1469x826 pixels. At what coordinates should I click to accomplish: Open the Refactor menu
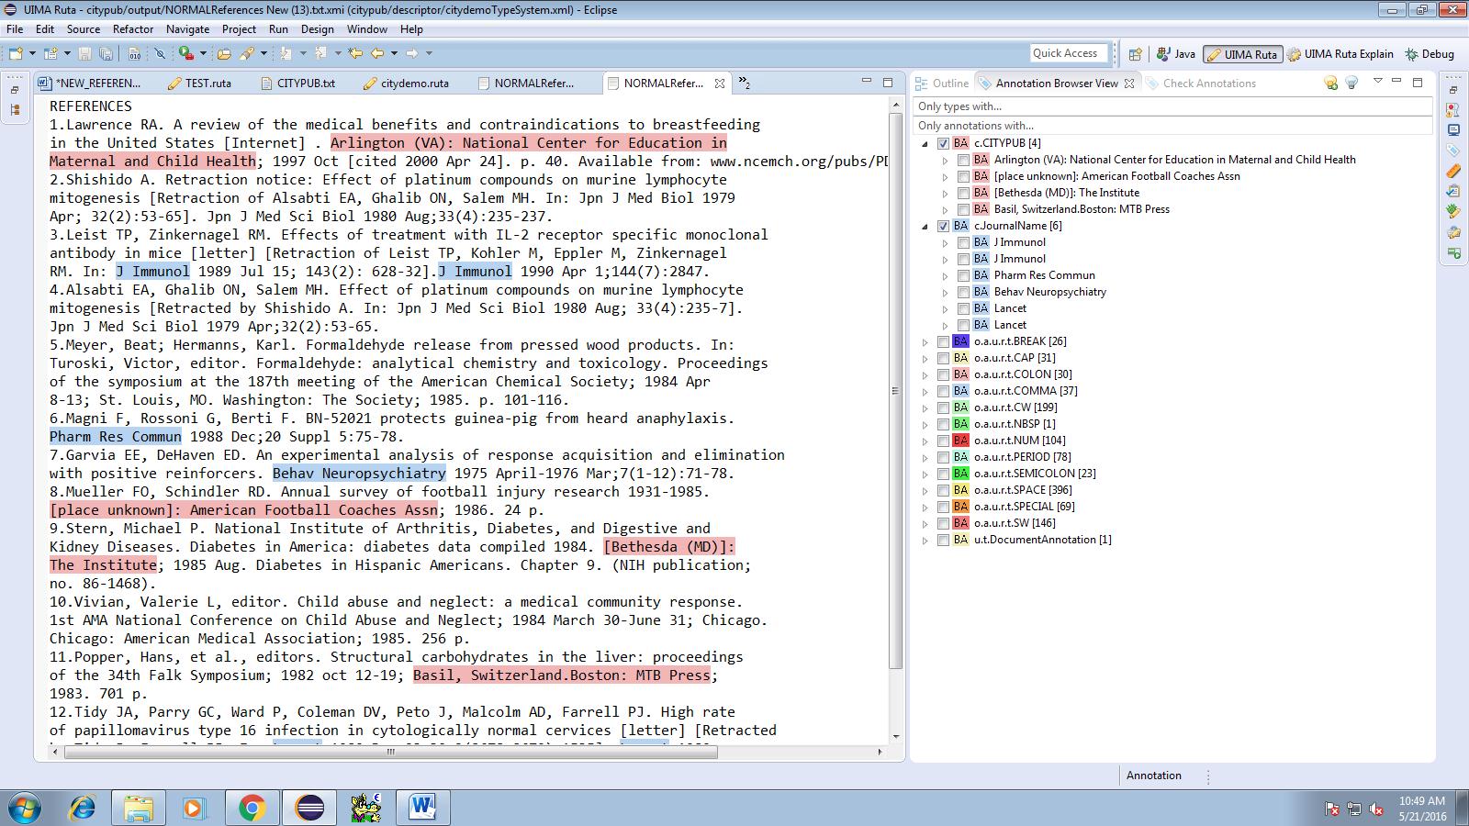[133, 29]
